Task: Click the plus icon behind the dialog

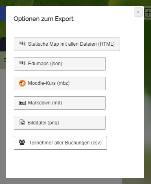Action: click(x=148, y=13)
